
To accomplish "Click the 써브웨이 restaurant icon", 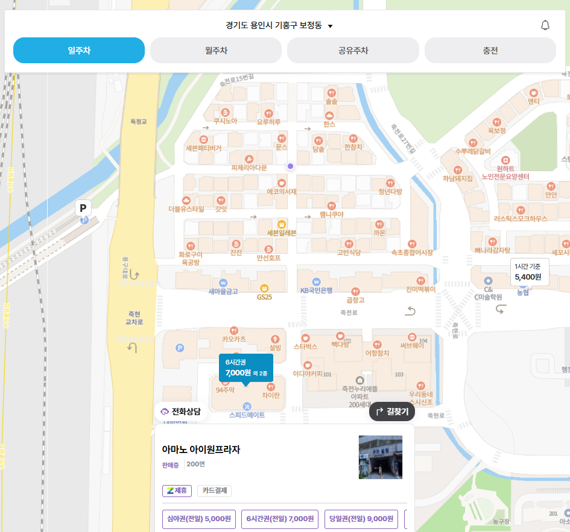I will (x=412, y=337).
